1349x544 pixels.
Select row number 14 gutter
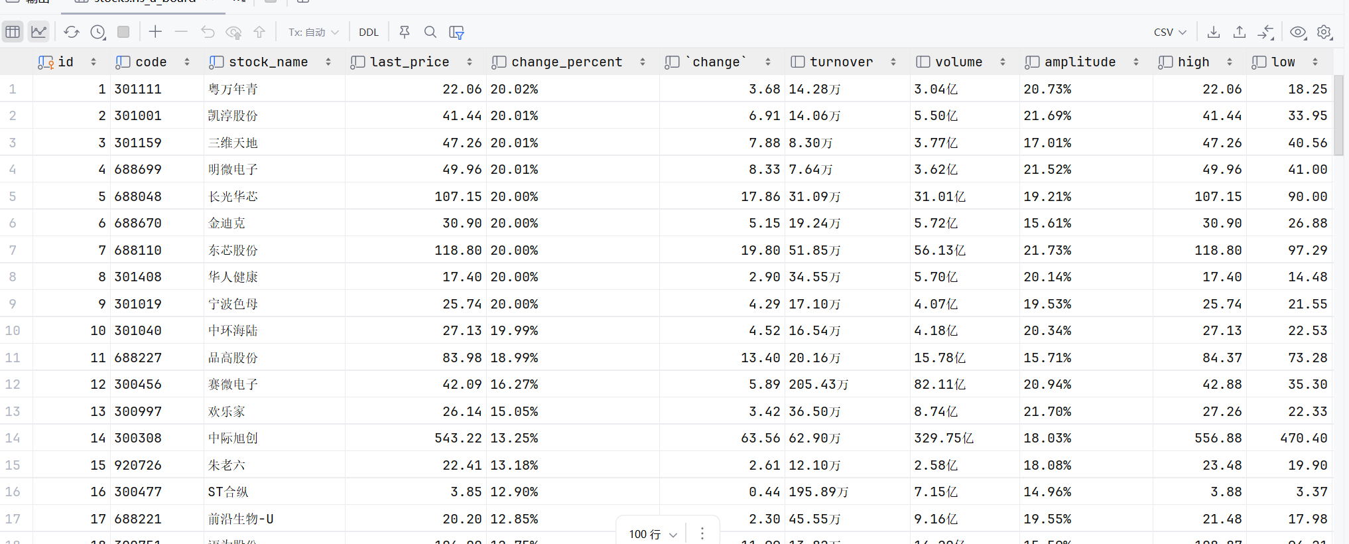click(x=13, y=438)
